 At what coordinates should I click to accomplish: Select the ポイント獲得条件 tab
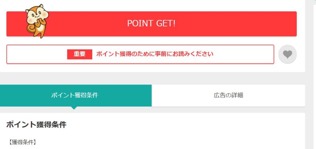[x=76, y=96]
